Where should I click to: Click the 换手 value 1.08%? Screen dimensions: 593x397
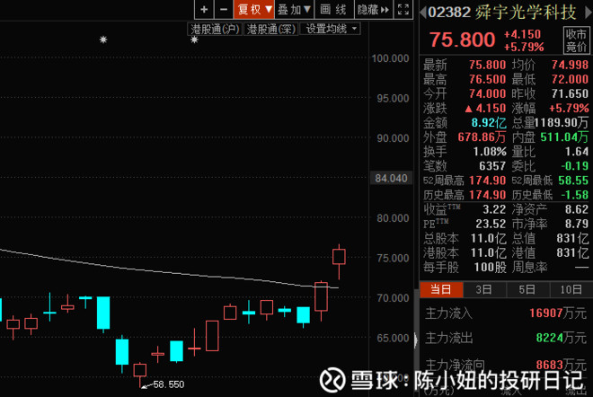click(x=490, y=152)
